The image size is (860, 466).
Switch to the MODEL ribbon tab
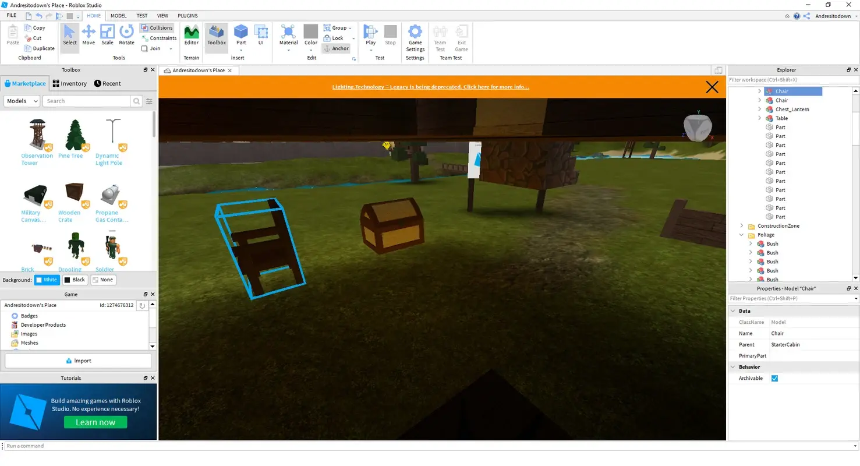119,16
